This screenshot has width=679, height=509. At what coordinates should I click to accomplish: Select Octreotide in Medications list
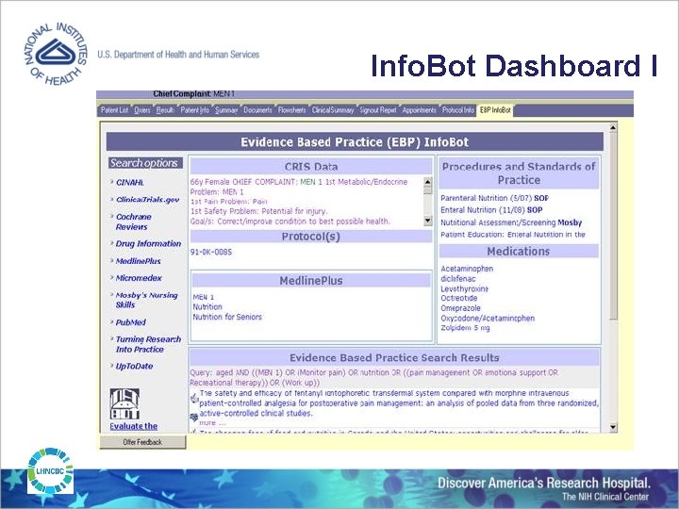[x=459, y=298]
